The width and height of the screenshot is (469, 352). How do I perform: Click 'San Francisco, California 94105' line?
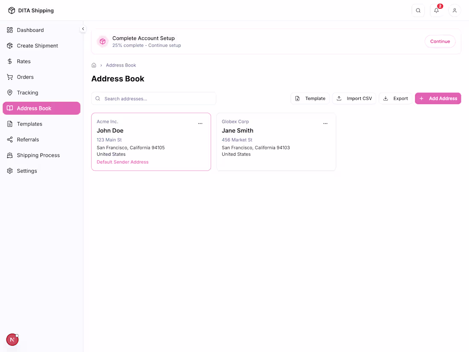coord(131,148)
